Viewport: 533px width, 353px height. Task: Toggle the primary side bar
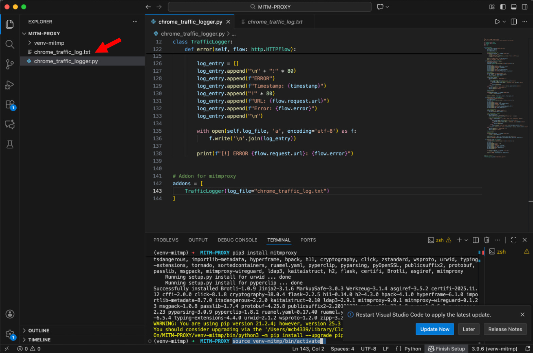pyautogui.click(x=503, y=7)
